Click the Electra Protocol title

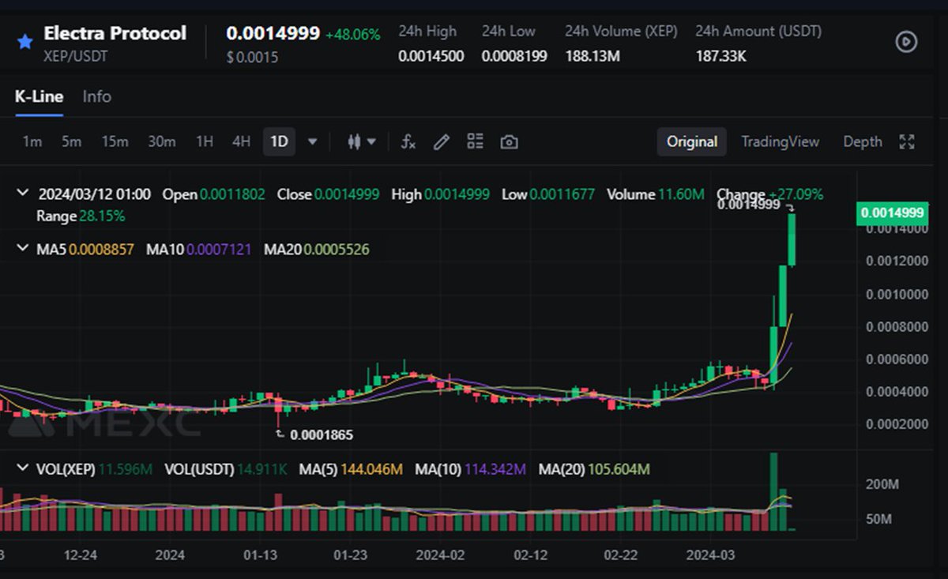(115, 33)
